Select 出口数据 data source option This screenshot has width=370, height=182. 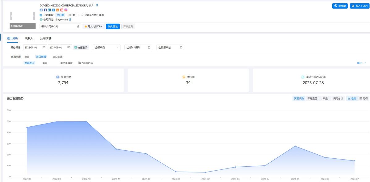[57, 57]
